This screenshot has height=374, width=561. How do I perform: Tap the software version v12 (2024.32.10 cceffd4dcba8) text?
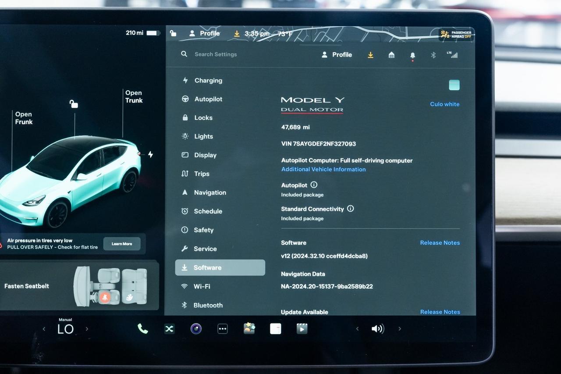(324, 256)
